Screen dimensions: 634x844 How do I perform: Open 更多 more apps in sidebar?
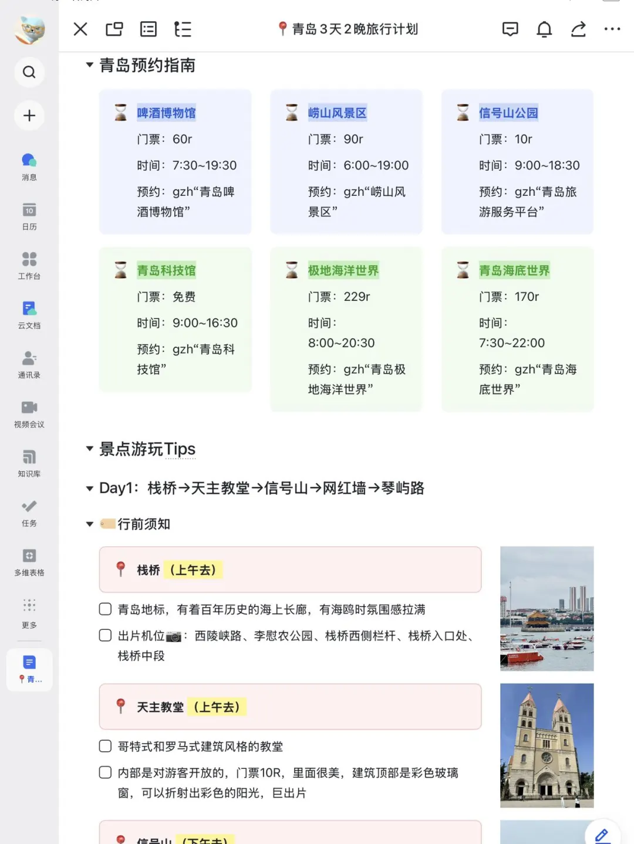29,612
